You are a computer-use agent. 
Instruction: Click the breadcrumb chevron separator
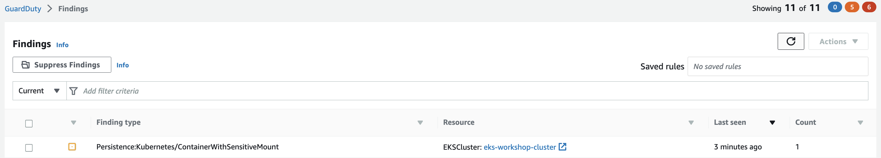pyautogui.click(x=50, y=9)
